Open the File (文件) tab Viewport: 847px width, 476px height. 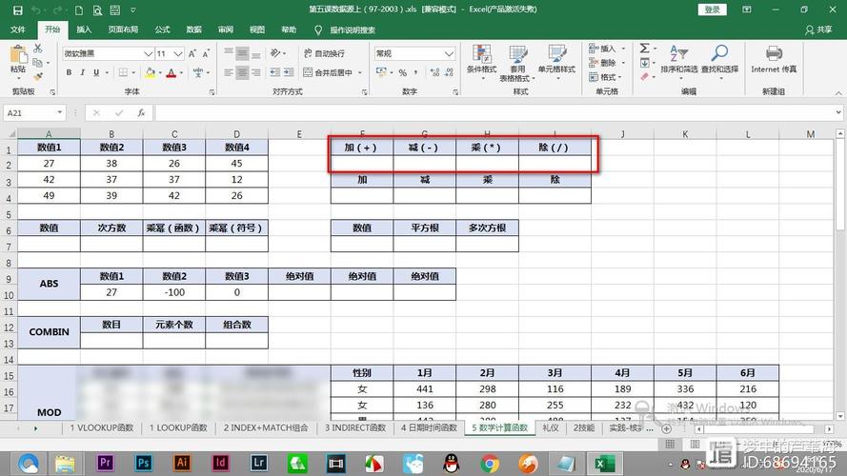tap(18, 30)
